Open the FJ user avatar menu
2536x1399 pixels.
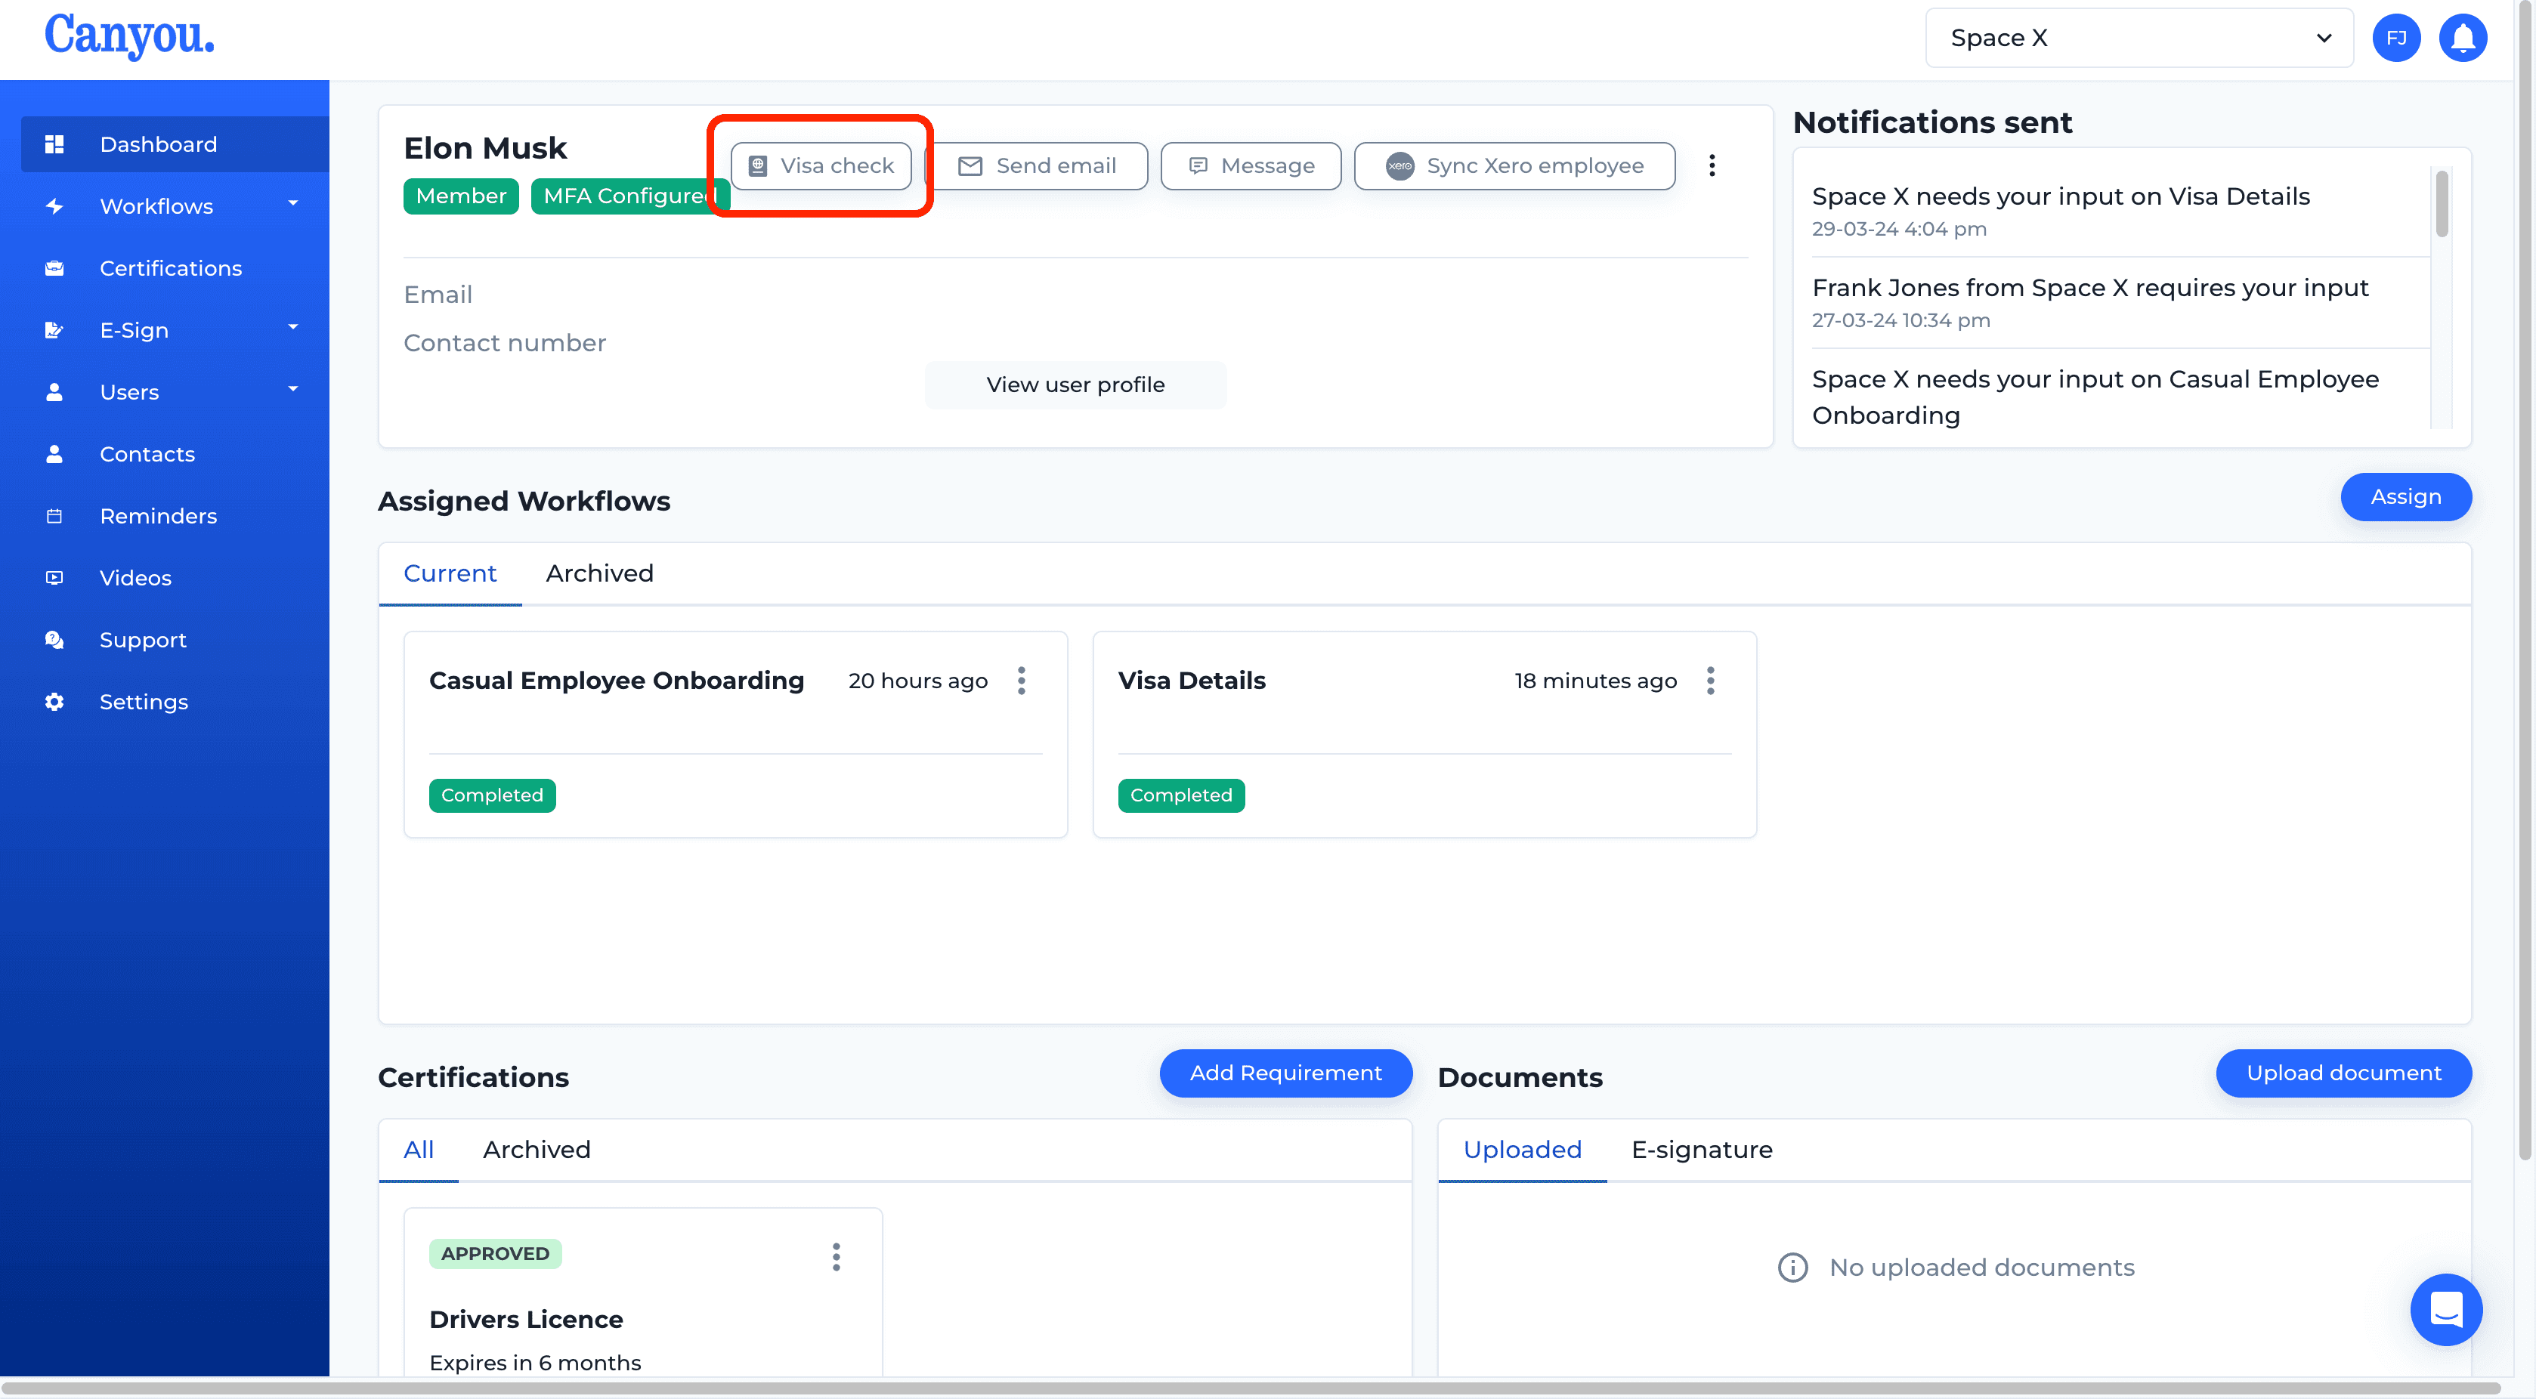(x=2396, y=39)
